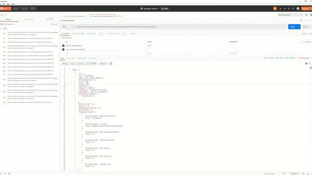Open the workspace switcher dropdown
Screen dimensions: 312x175
pyautogui.click(x=150, y=9)
